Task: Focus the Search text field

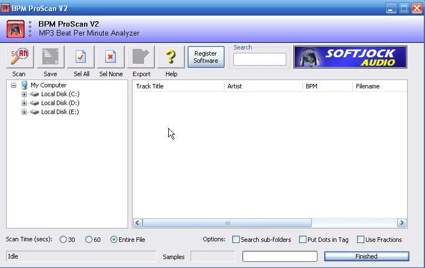Action: click(260, 59)
